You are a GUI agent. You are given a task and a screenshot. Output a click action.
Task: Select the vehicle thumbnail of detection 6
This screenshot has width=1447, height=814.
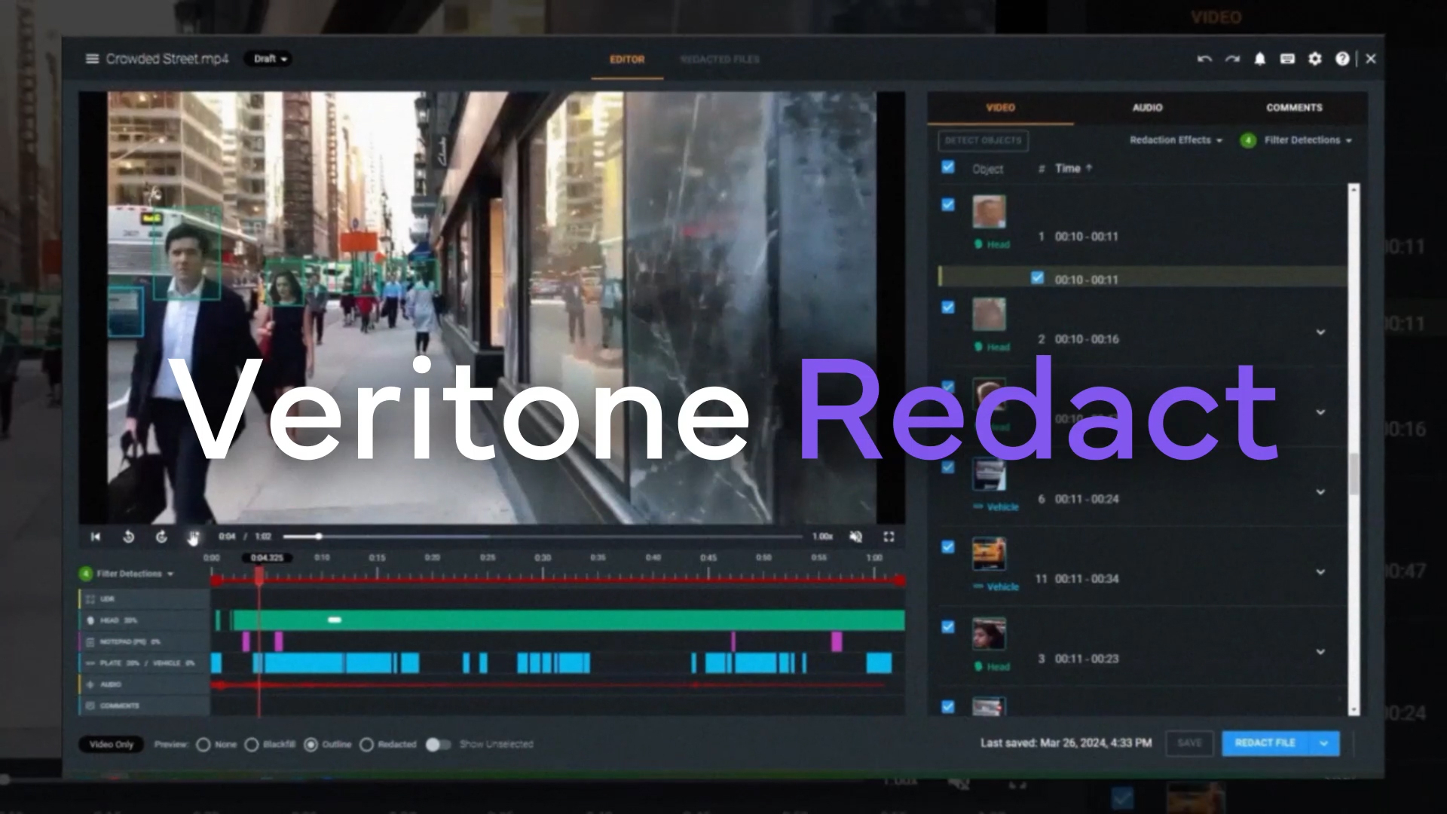pyautogui.click(x=989, y=474)
